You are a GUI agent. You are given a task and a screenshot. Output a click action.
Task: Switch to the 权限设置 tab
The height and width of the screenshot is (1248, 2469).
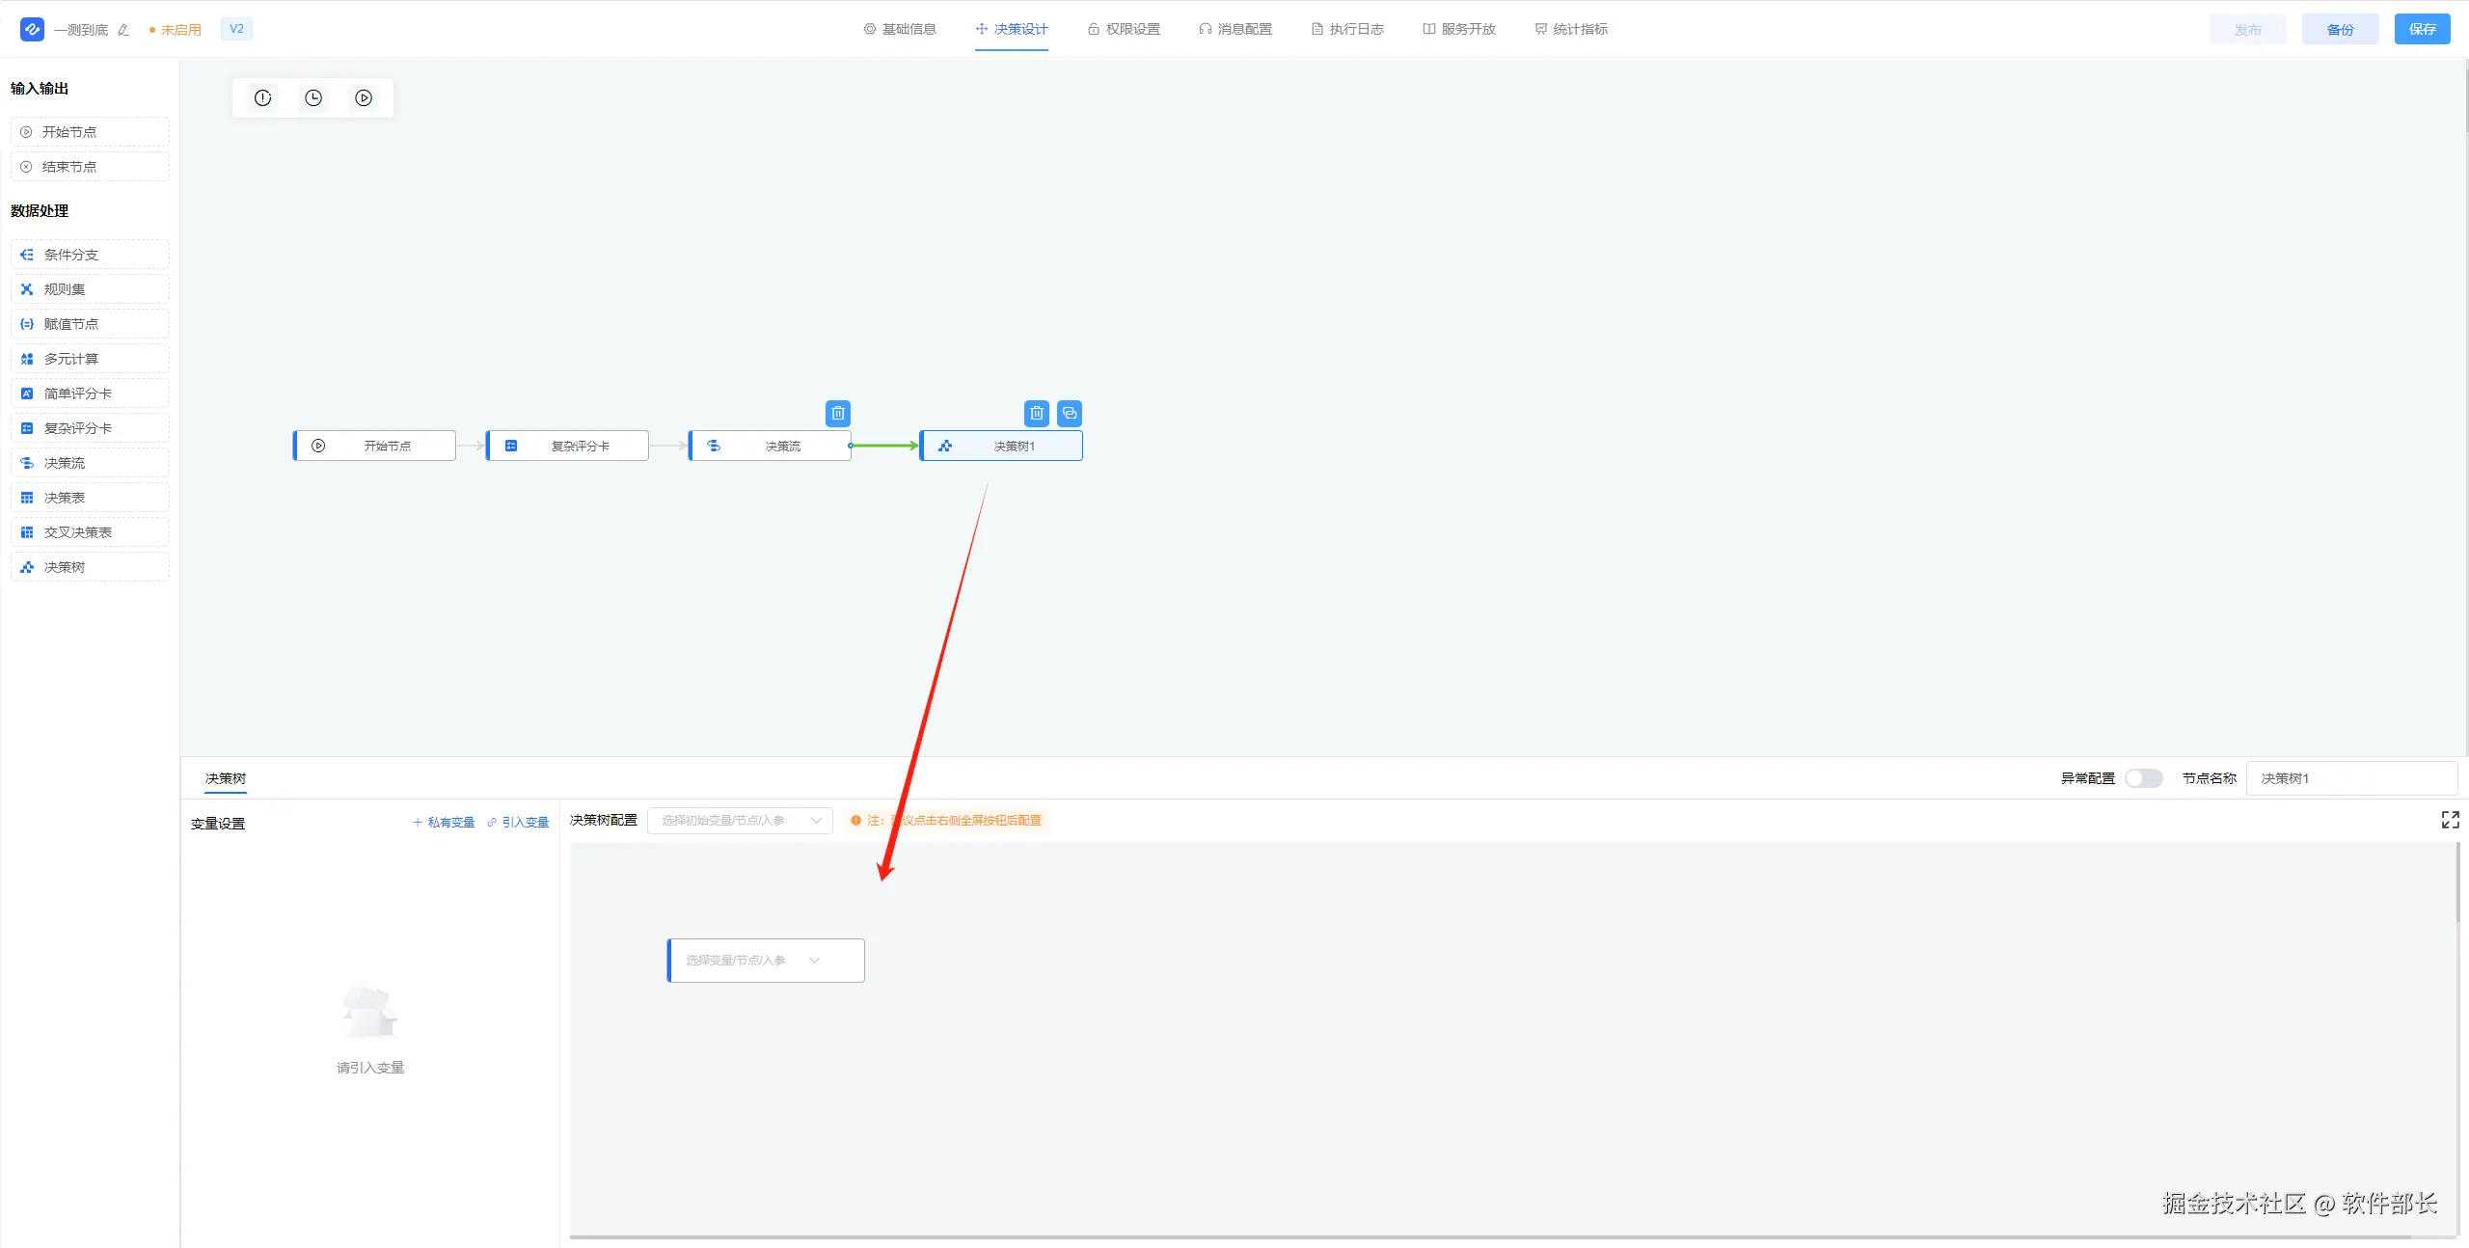point(1124,29)
